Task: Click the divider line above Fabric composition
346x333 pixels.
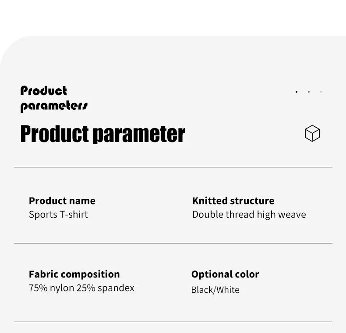Action: click(173, 243)
